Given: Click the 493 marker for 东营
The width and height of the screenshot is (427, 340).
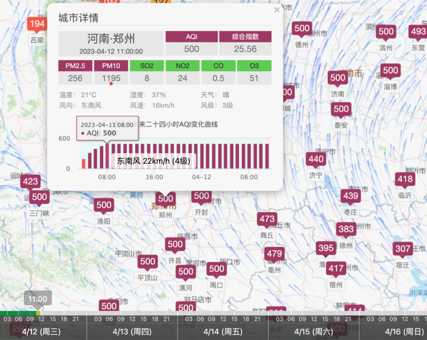Looking at the screenshot, I should (x=418, y=32).
